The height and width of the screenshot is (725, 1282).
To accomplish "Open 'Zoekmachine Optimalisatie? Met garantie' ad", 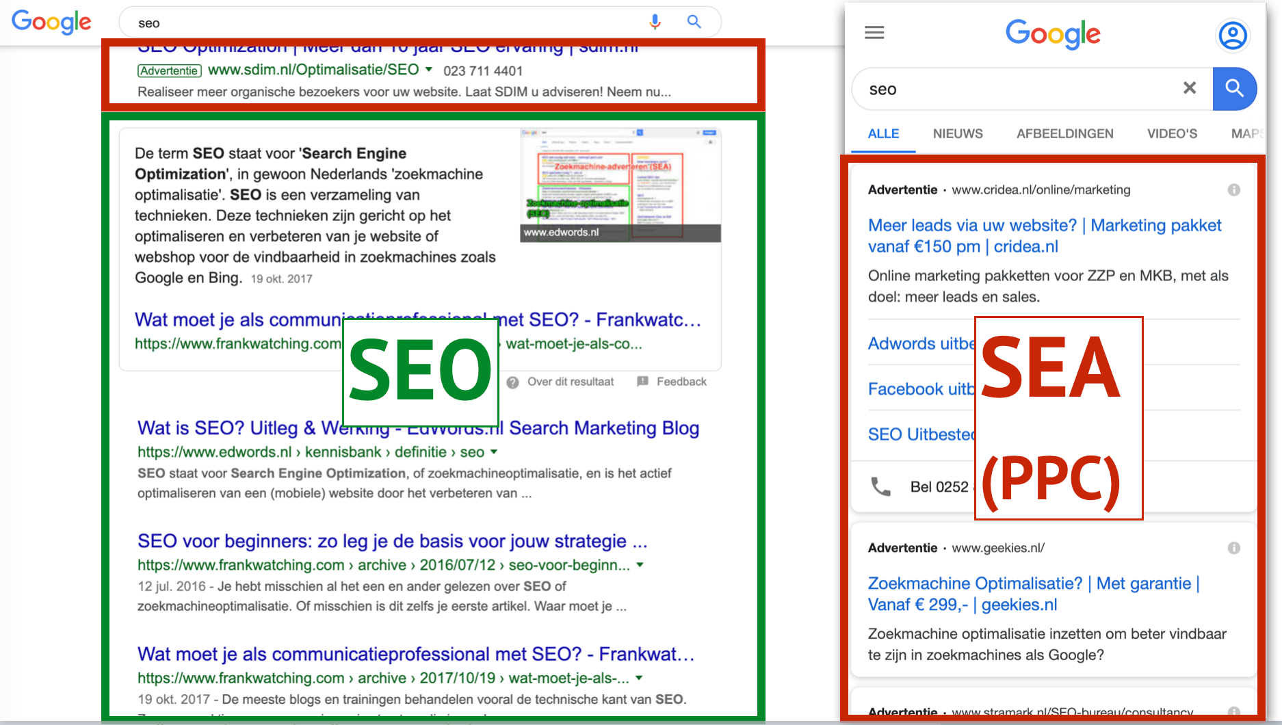I will pos(1034,594).
